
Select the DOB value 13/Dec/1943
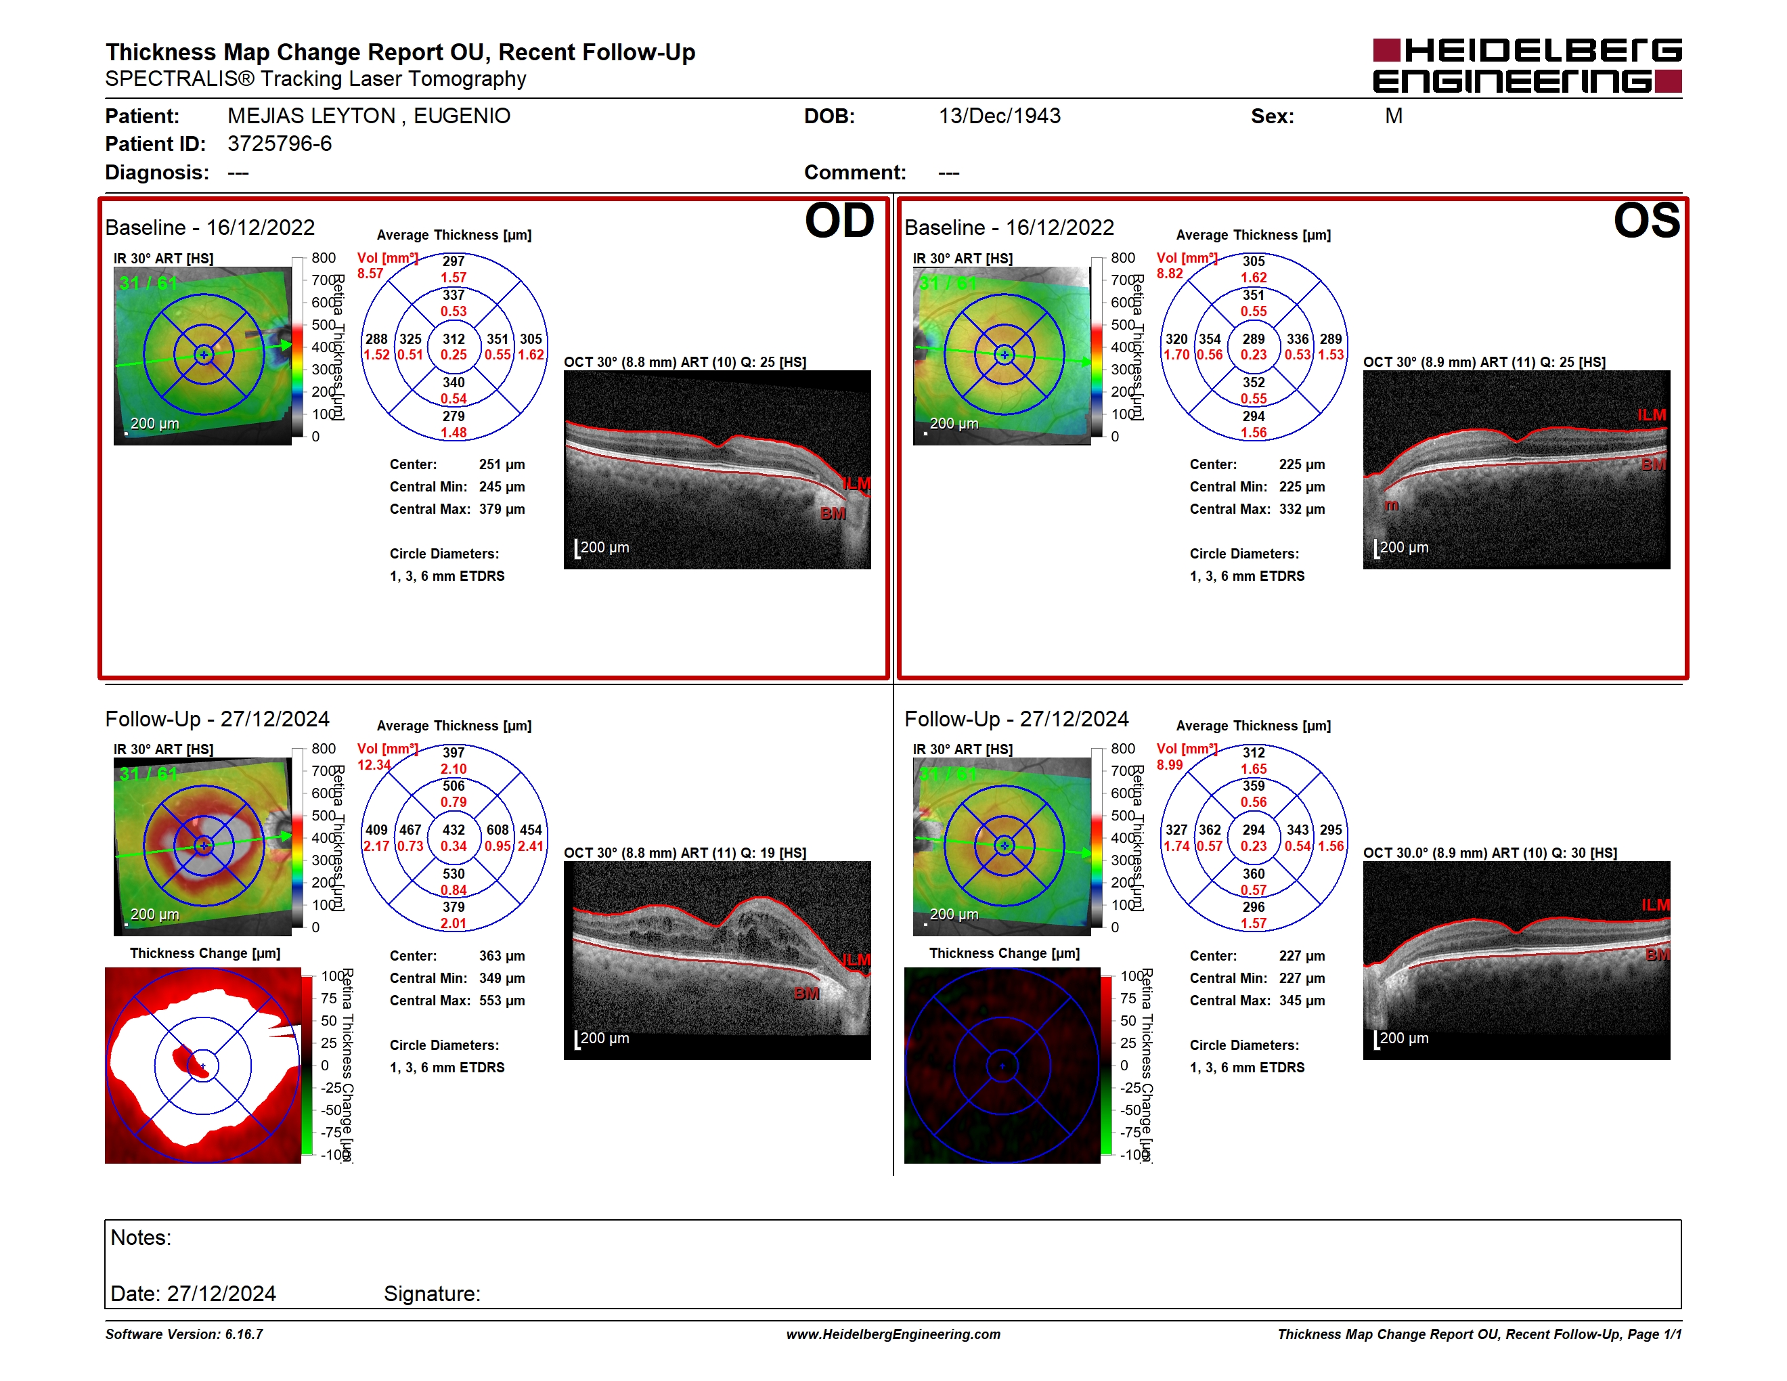click(999, 116)
